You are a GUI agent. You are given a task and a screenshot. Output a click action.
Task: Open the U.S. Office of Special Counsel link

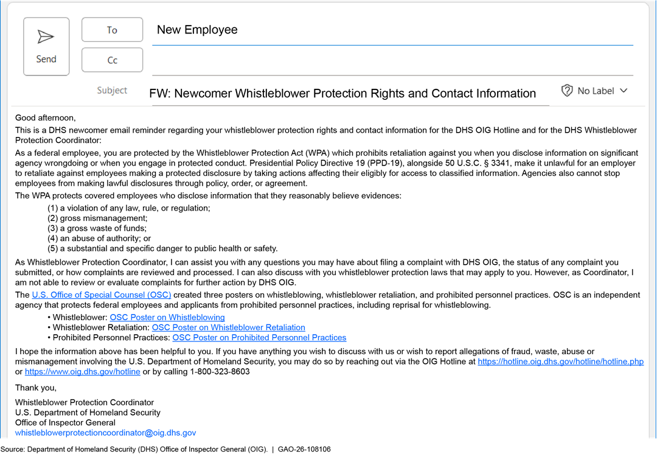(102, 295)
